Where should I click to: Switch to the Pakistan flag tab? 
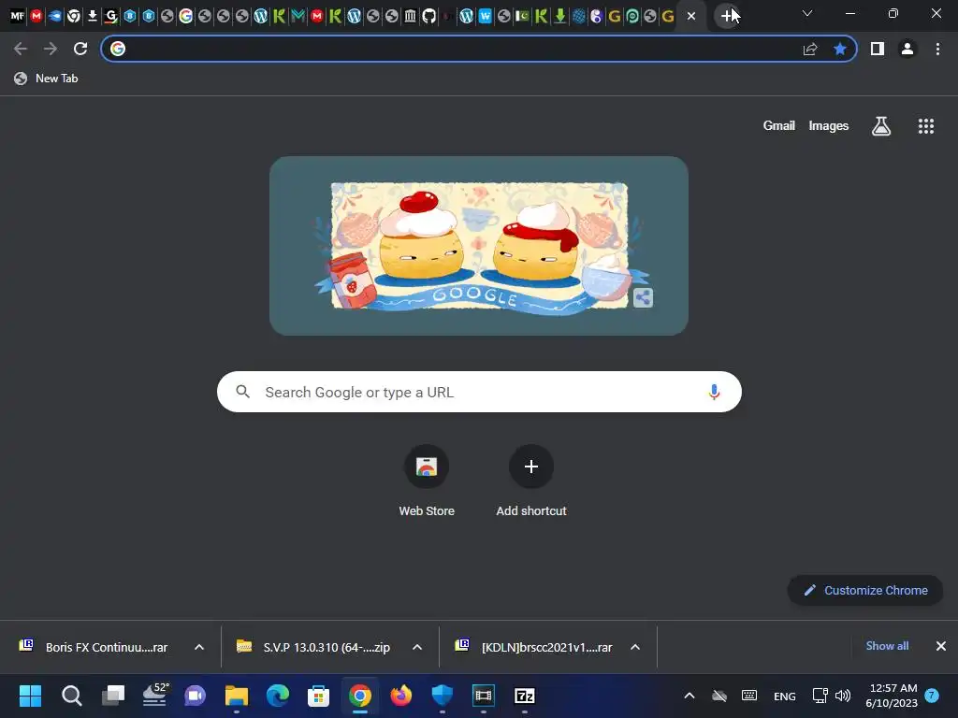(522, 16)
